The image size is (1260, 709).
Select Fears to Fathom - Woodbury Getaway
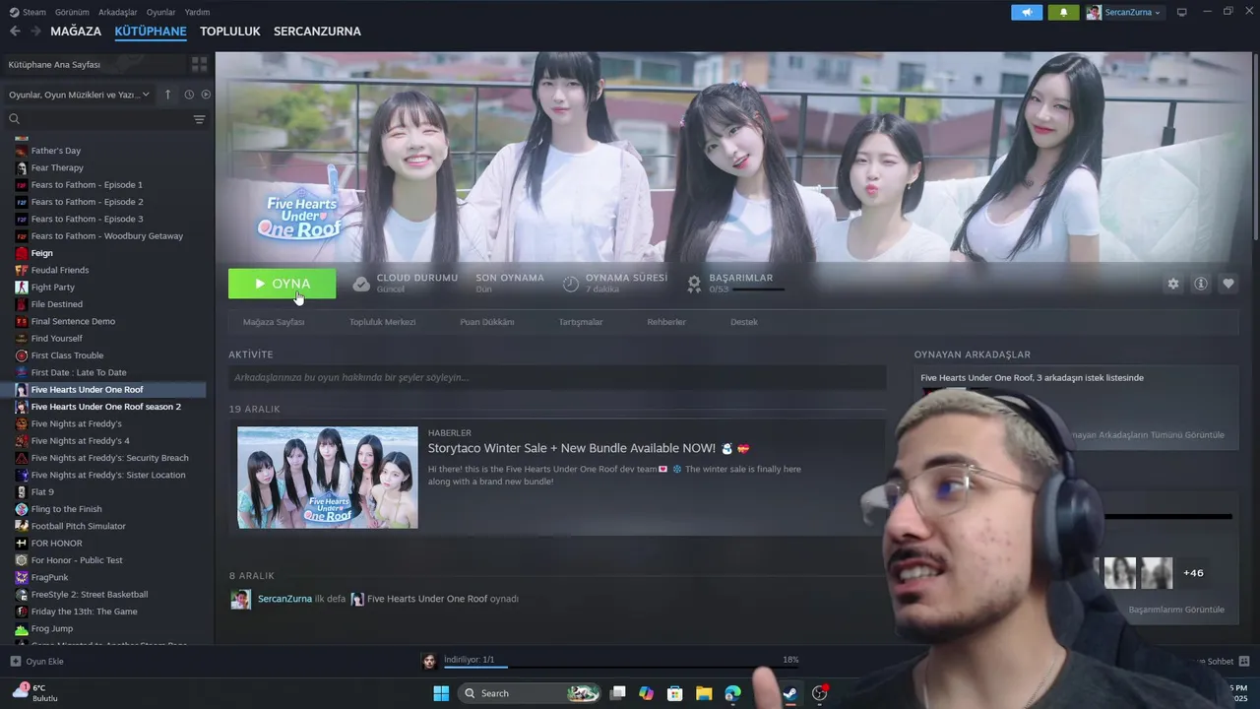pyautogui.click(x=106, y=236)
